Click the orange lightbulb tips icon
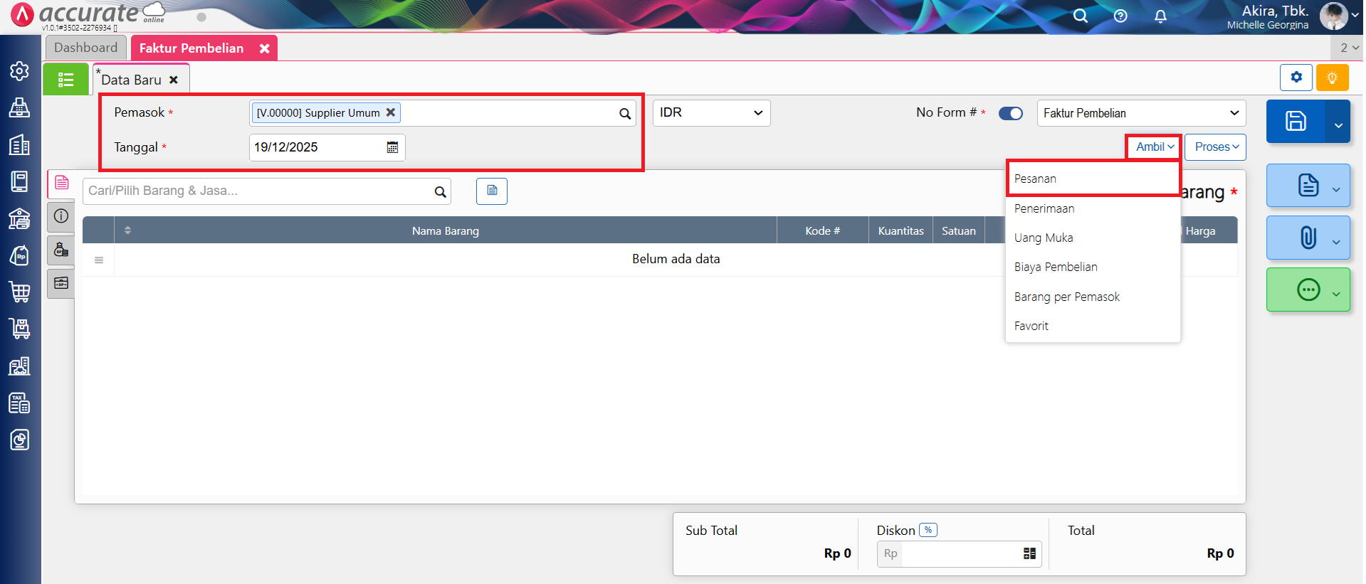Image resolution: width=1366 pixels, height=584 pixels. coord(1332,78)
